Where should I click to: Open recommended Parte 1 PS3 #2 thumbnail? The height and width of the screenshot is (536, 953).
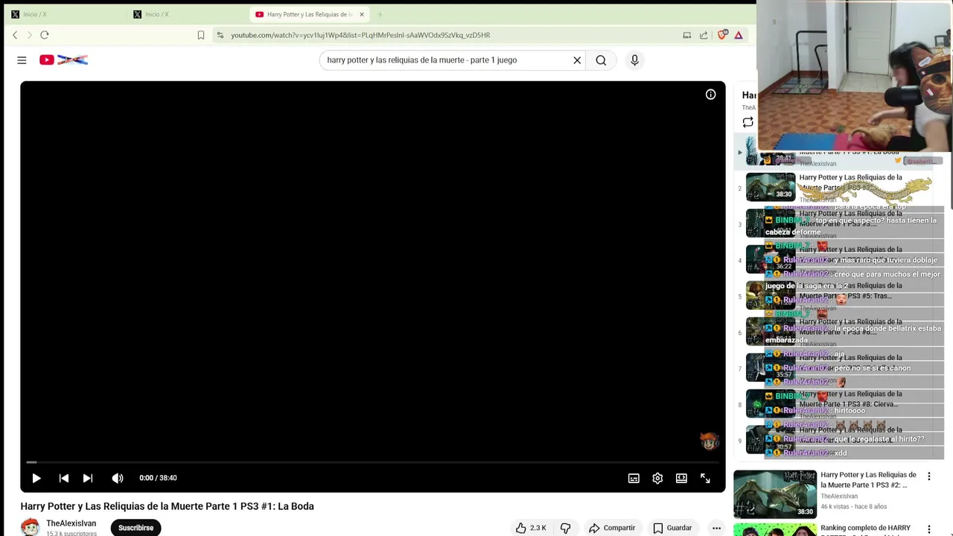click(775, 494)
